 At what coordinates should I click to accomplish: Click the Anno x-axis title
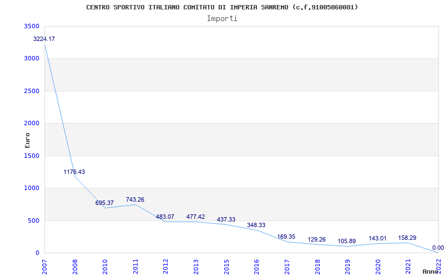(430, 271)
